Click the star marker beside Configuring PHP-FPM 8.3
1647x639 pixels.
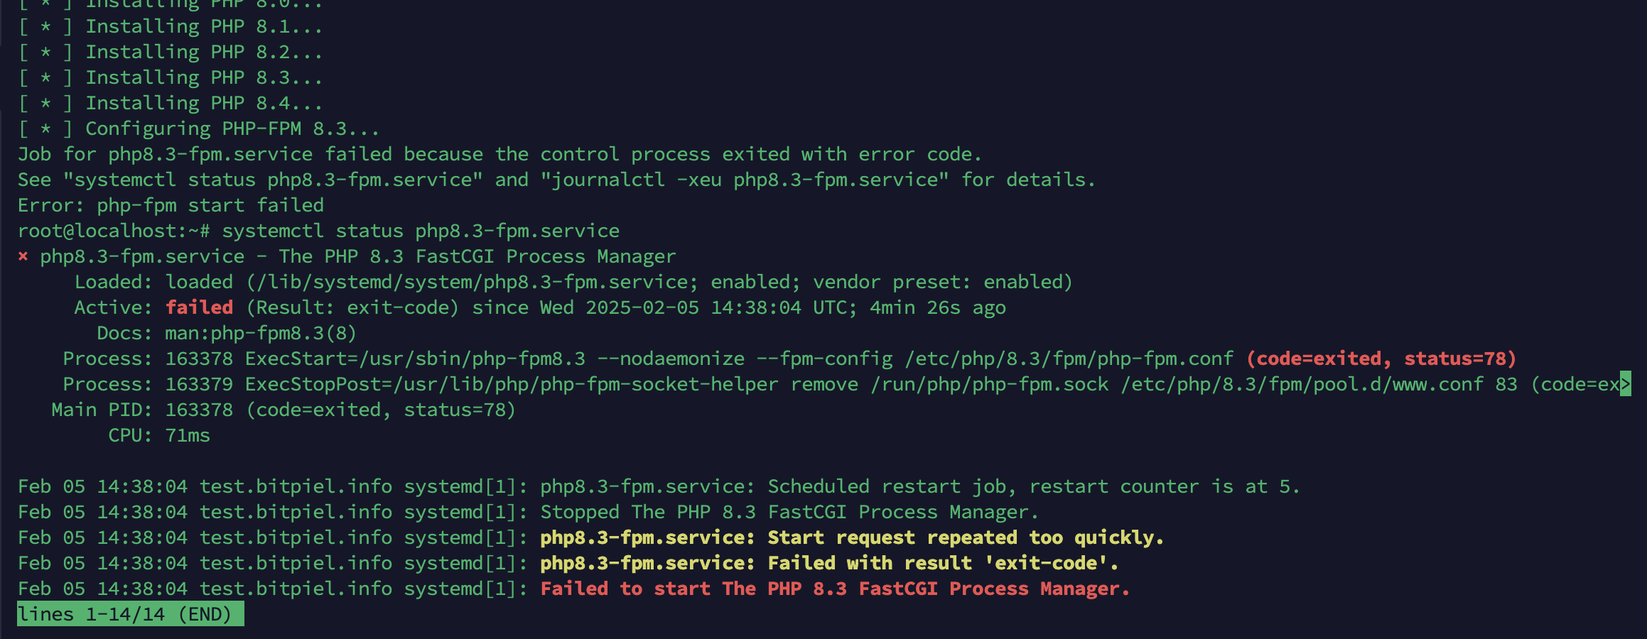click(45, 129)
